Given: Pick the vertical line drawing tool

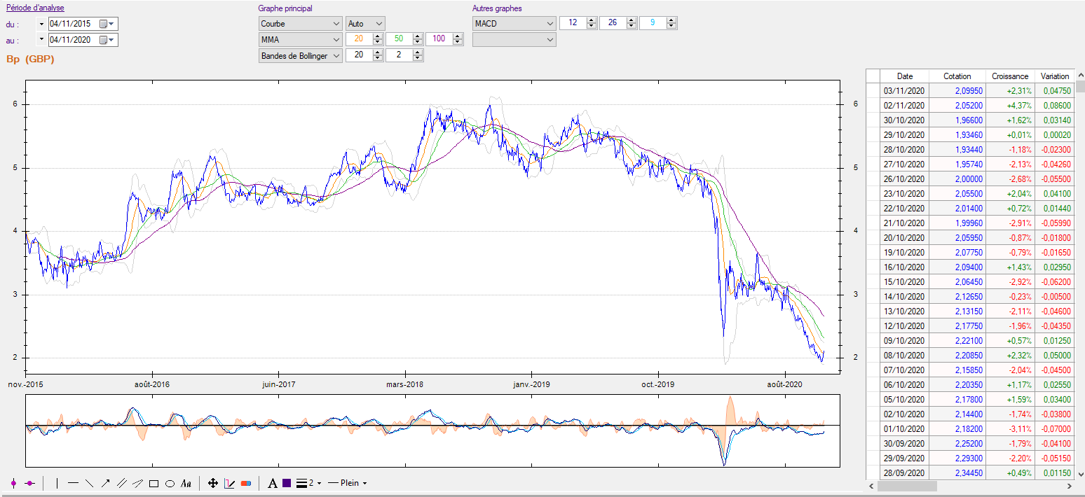Looking at the screenshot, I should click(57, 483).
